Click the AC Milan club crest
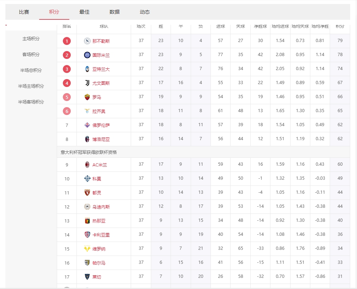Screen dimensions: 357x289 [87, 165]
